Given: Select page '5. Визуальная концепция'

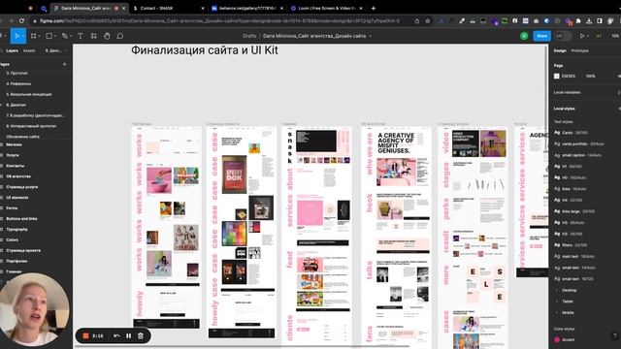Looking at the screenshot, I should coord(29,94).
